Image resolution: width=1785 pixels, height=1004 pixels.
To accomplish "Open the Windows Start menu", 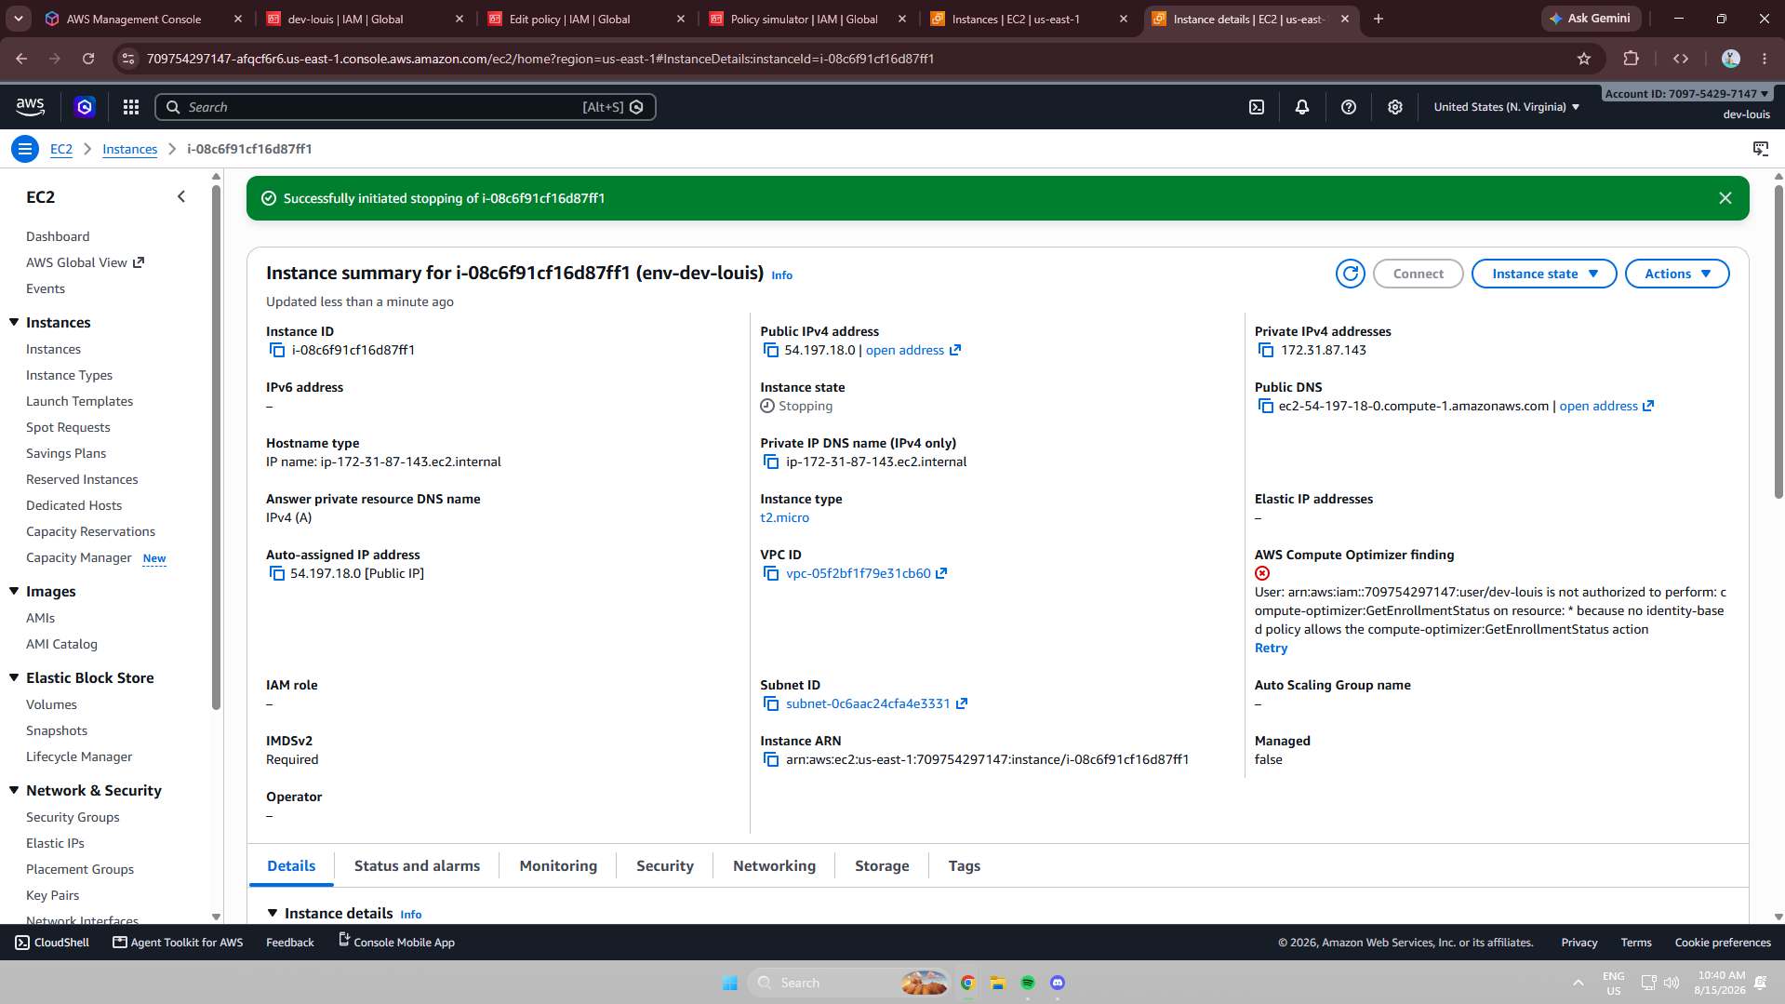I will [730, 983].
